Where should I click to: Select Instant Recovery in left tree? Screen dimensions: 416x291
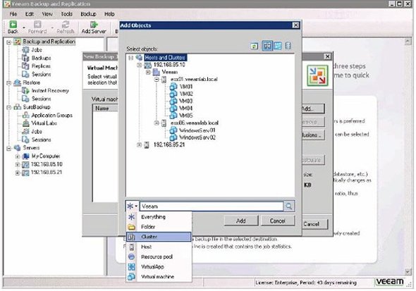click(50, 91)
